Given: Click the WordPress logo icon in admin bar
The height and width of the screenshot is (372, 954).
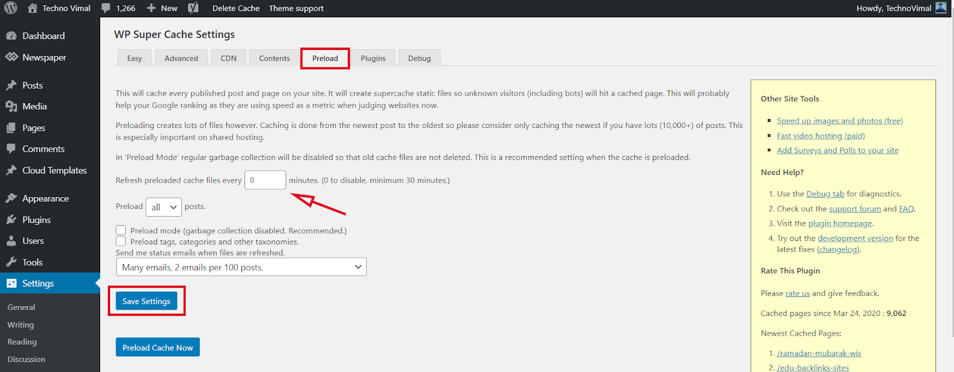Looking at the screenshot, I should (11, 8).
